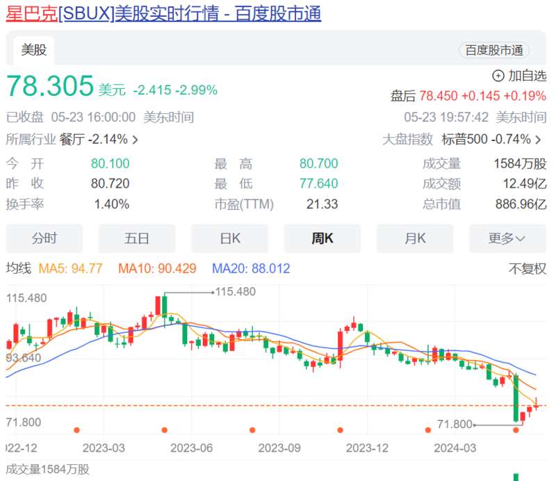556x481 pixels.
Task: Click the orange event dot near 2023-06
Action: tap(165, 430)
